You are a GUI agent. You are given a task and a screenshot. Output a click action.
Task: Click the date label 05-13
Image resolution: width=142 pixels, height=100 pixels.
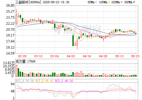coord(119,56)
